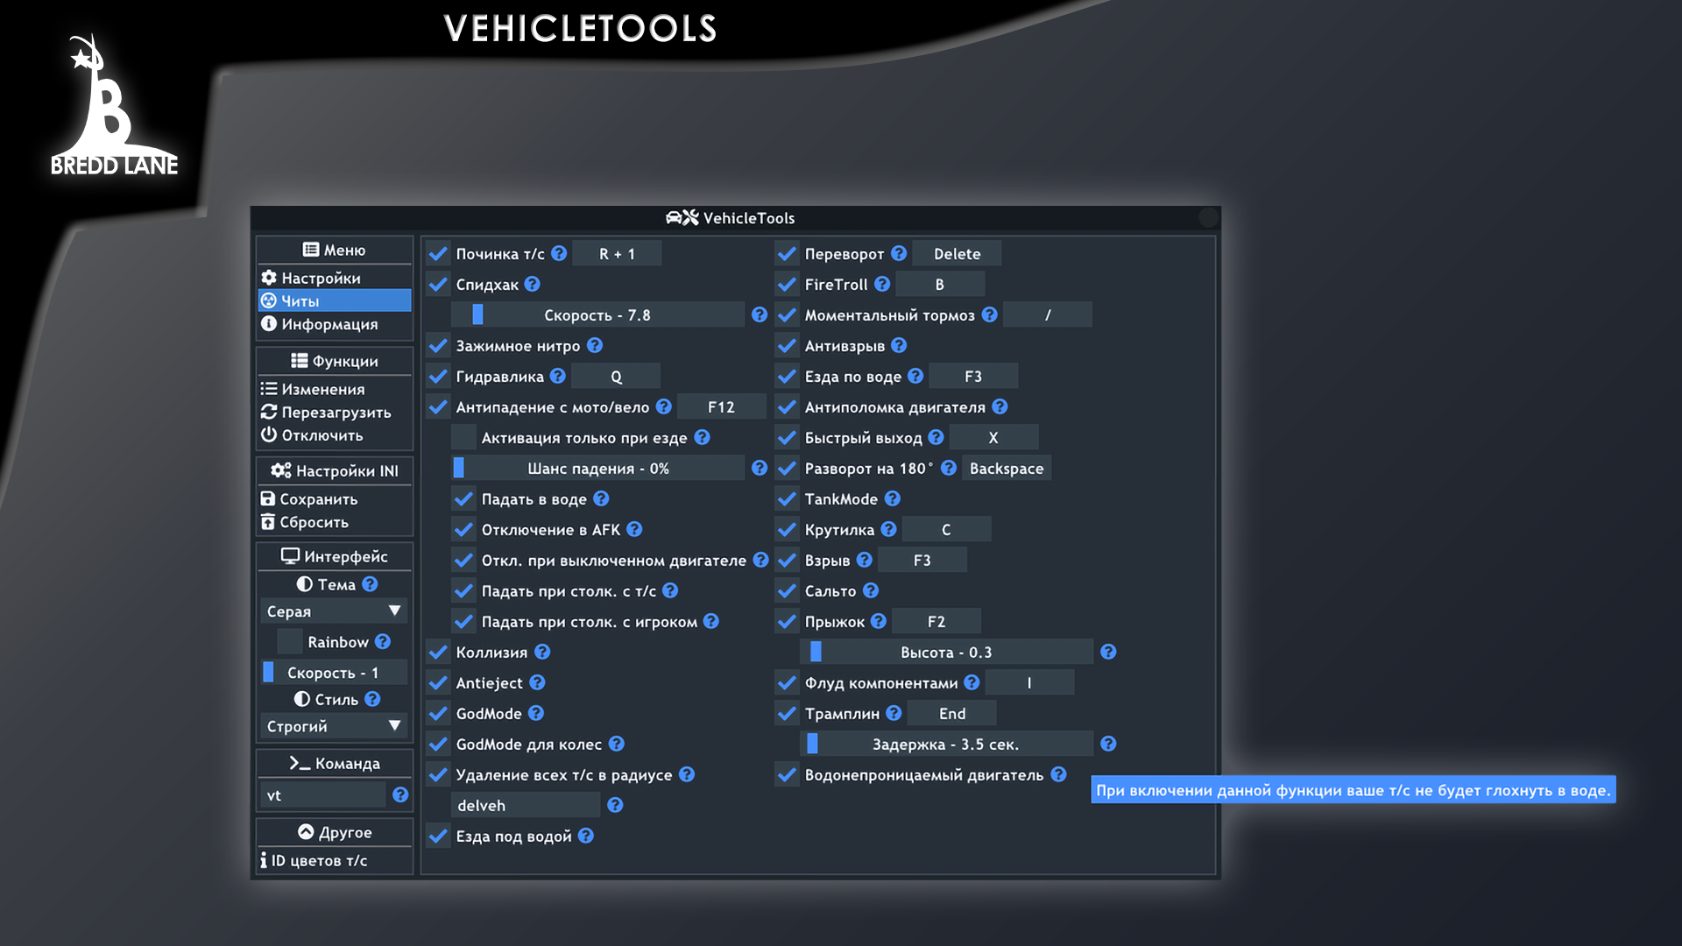The image size is (1682, 946).
Task: Toggle the Водонепроницаемый двигатель checkbox
Action: point(787,774)
